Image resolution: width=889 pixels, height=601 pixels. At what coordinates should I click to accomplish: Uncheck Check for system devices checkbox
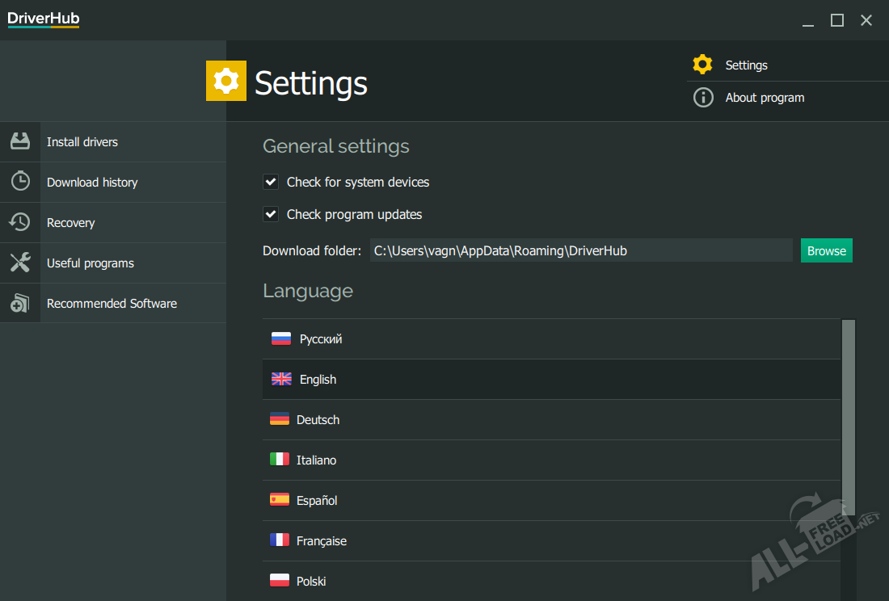(271, 183)
